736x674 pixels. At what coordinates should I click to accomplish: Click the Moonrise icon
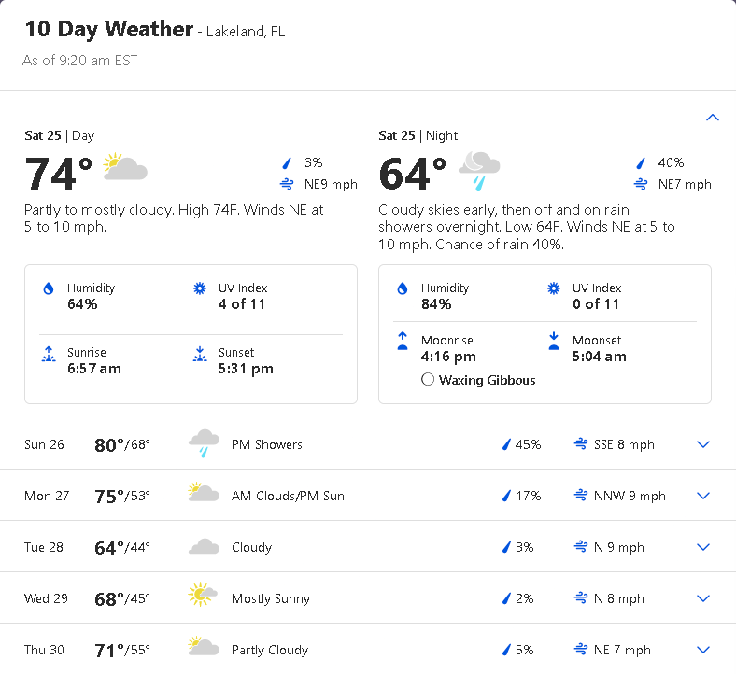pyautogui.click(x=403, y=342)
